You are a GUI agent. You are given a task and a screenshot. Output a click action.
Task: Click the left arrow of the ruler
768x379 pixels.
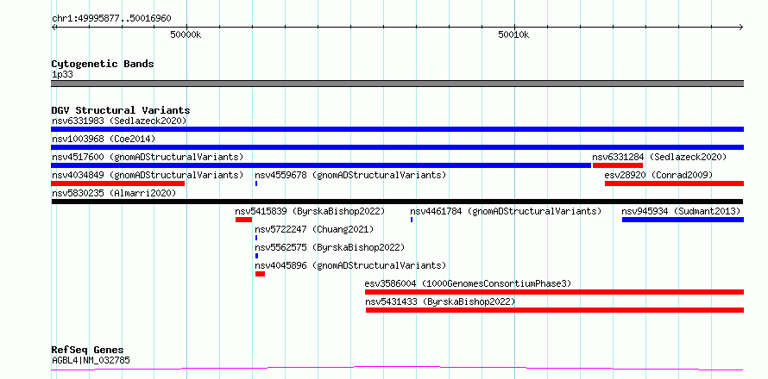point(54,27)
